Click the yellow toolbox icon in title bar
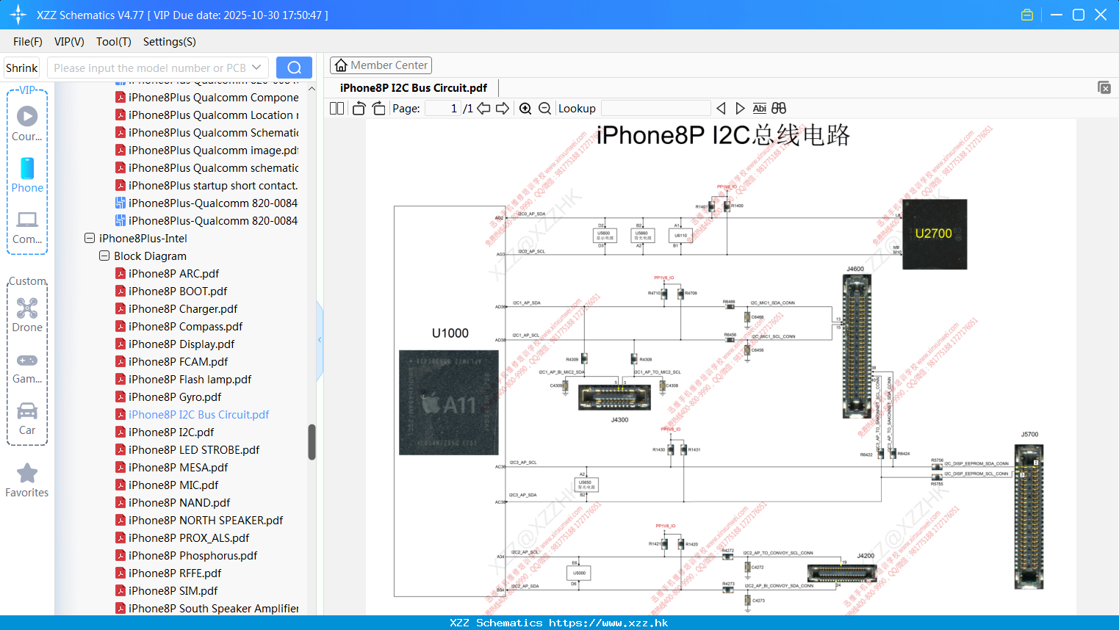1119x630 pixels. click(1027, 15)
